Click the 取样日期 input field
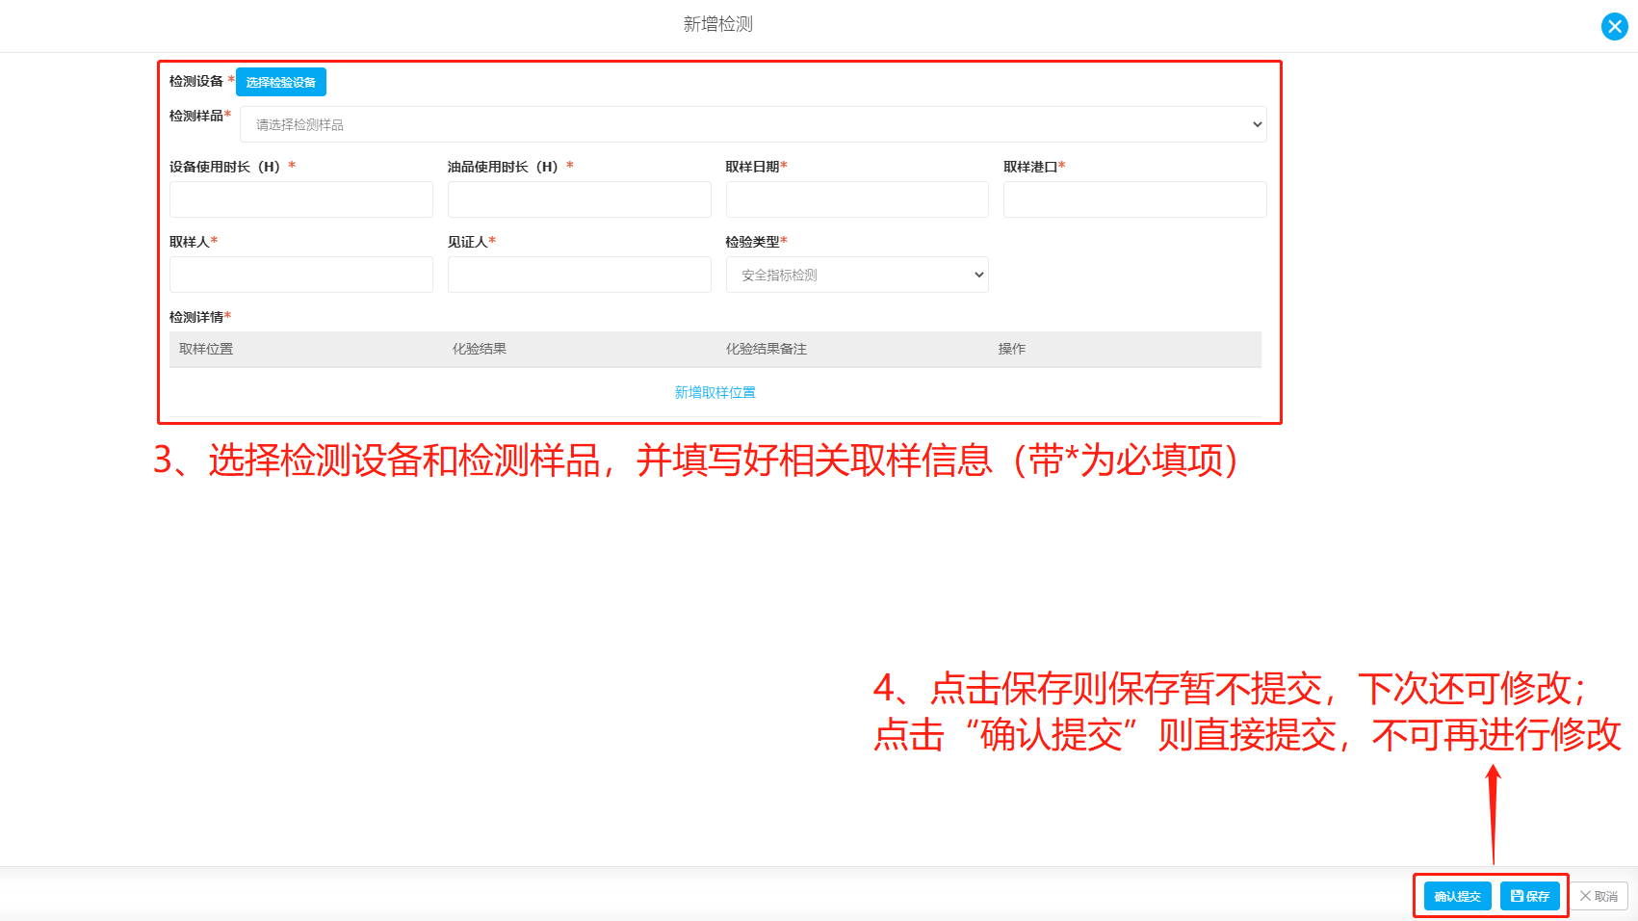Image resolution: width=1638 pixels, height=921 pixels. pos(857,199)
